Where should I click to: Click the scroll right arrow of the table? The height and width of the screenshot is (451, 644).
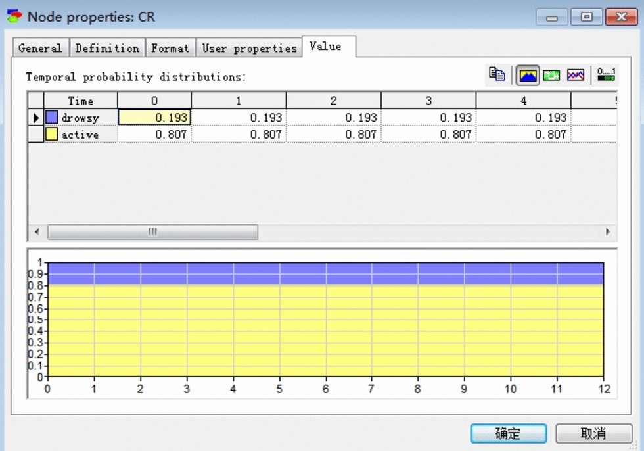click(x=608, y=232)
